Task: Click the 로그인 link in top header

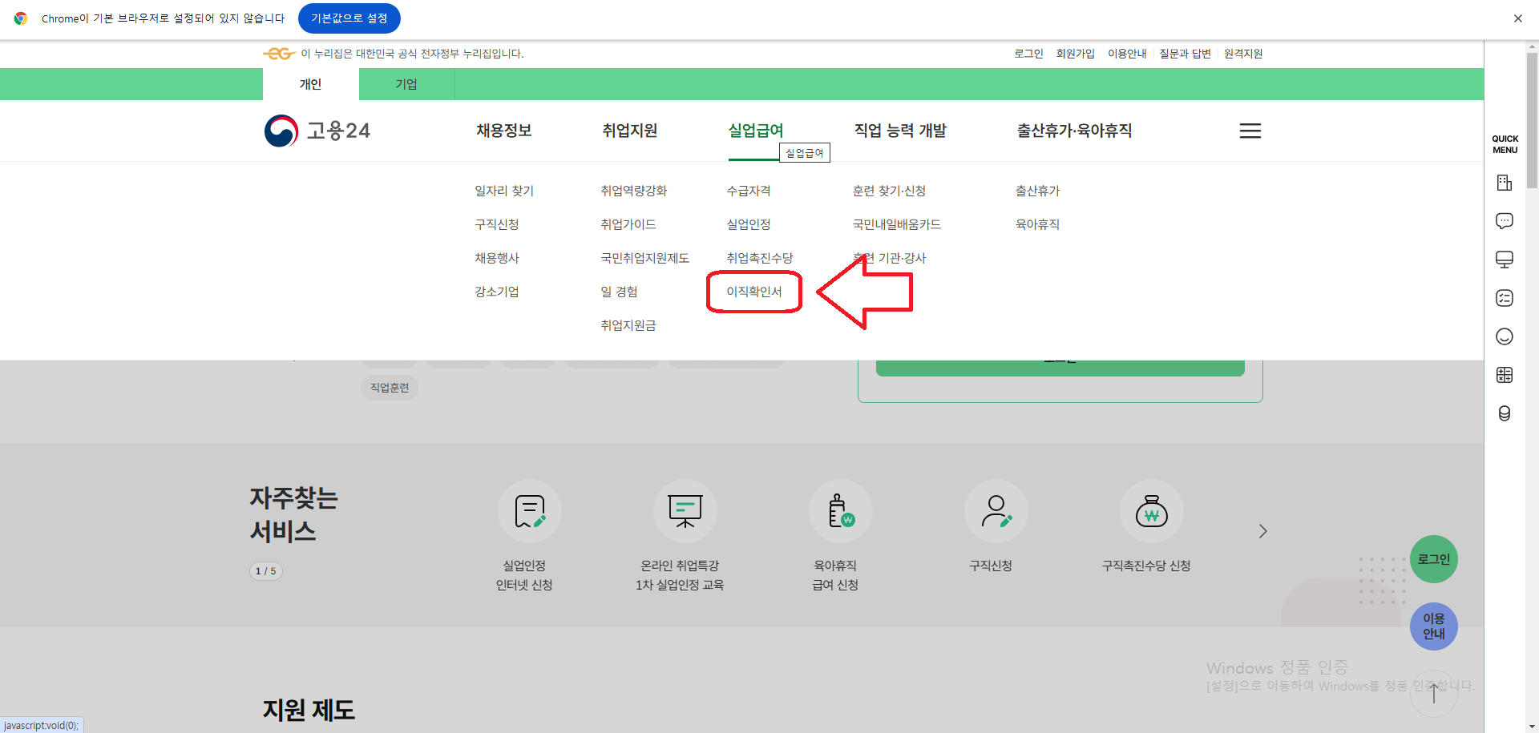Action: (x=1028, y=54)
